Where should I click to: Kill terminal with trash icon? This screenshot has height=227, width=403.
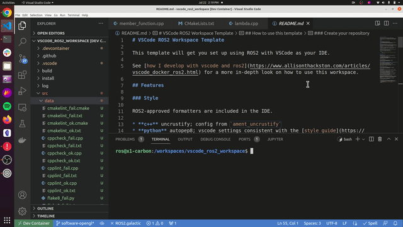[380, 139]
